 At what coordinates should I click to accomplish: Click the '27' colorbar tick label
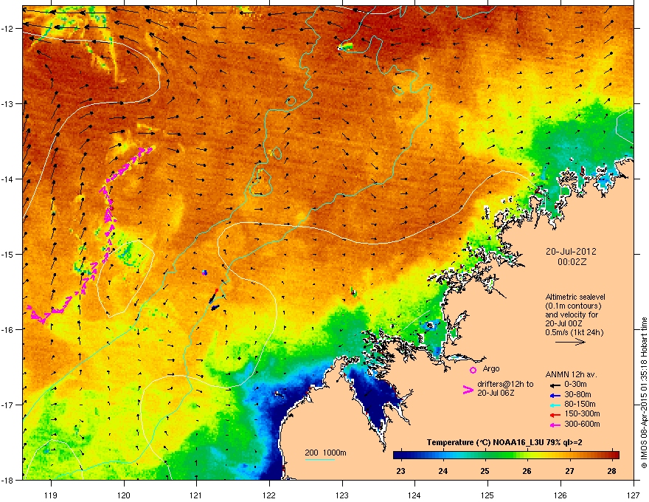(569, 471)
